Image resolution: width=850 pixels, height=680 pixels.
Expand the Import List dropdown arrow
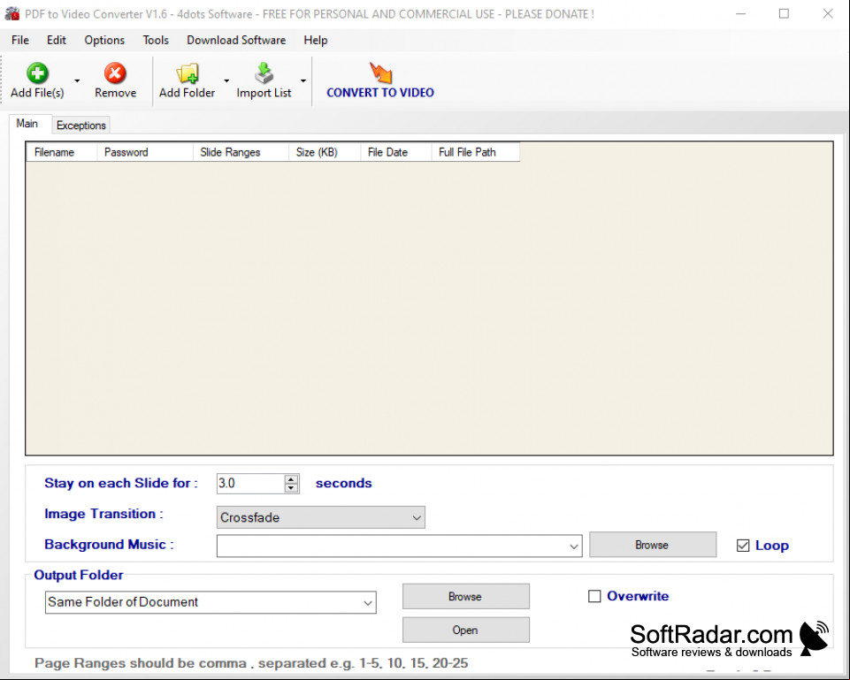(x=303, y=80)
